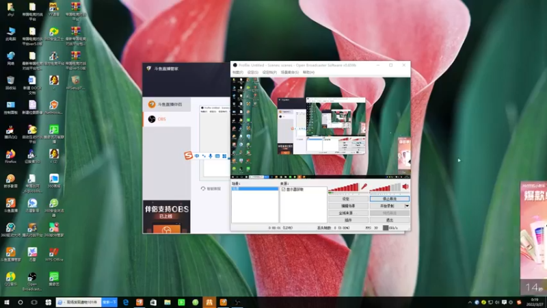Open the 腾讯QQ desktop icon
Image resolution: width=547 pixels, height=308 pixels.
[10, 132]
